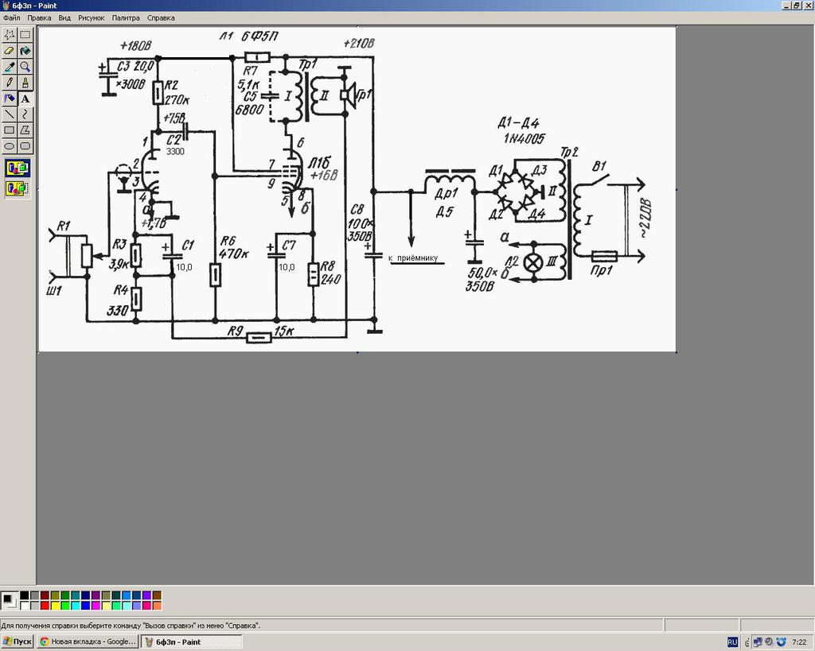This screenshot has height=651, width=815.
Task: Choose the Rounded rectangle tool
Action: pos(25,146)
